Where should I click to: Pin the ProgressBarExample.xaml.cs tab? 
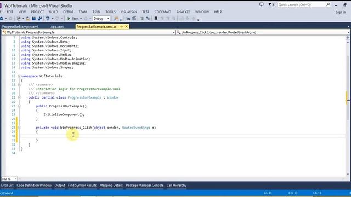(x=122, y=27)
